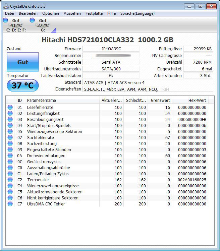Click the blue status orb of the 41 °C disk
The width and height of the screenshot is (220, 251).
pyautogui.click(x=5, y=20)
